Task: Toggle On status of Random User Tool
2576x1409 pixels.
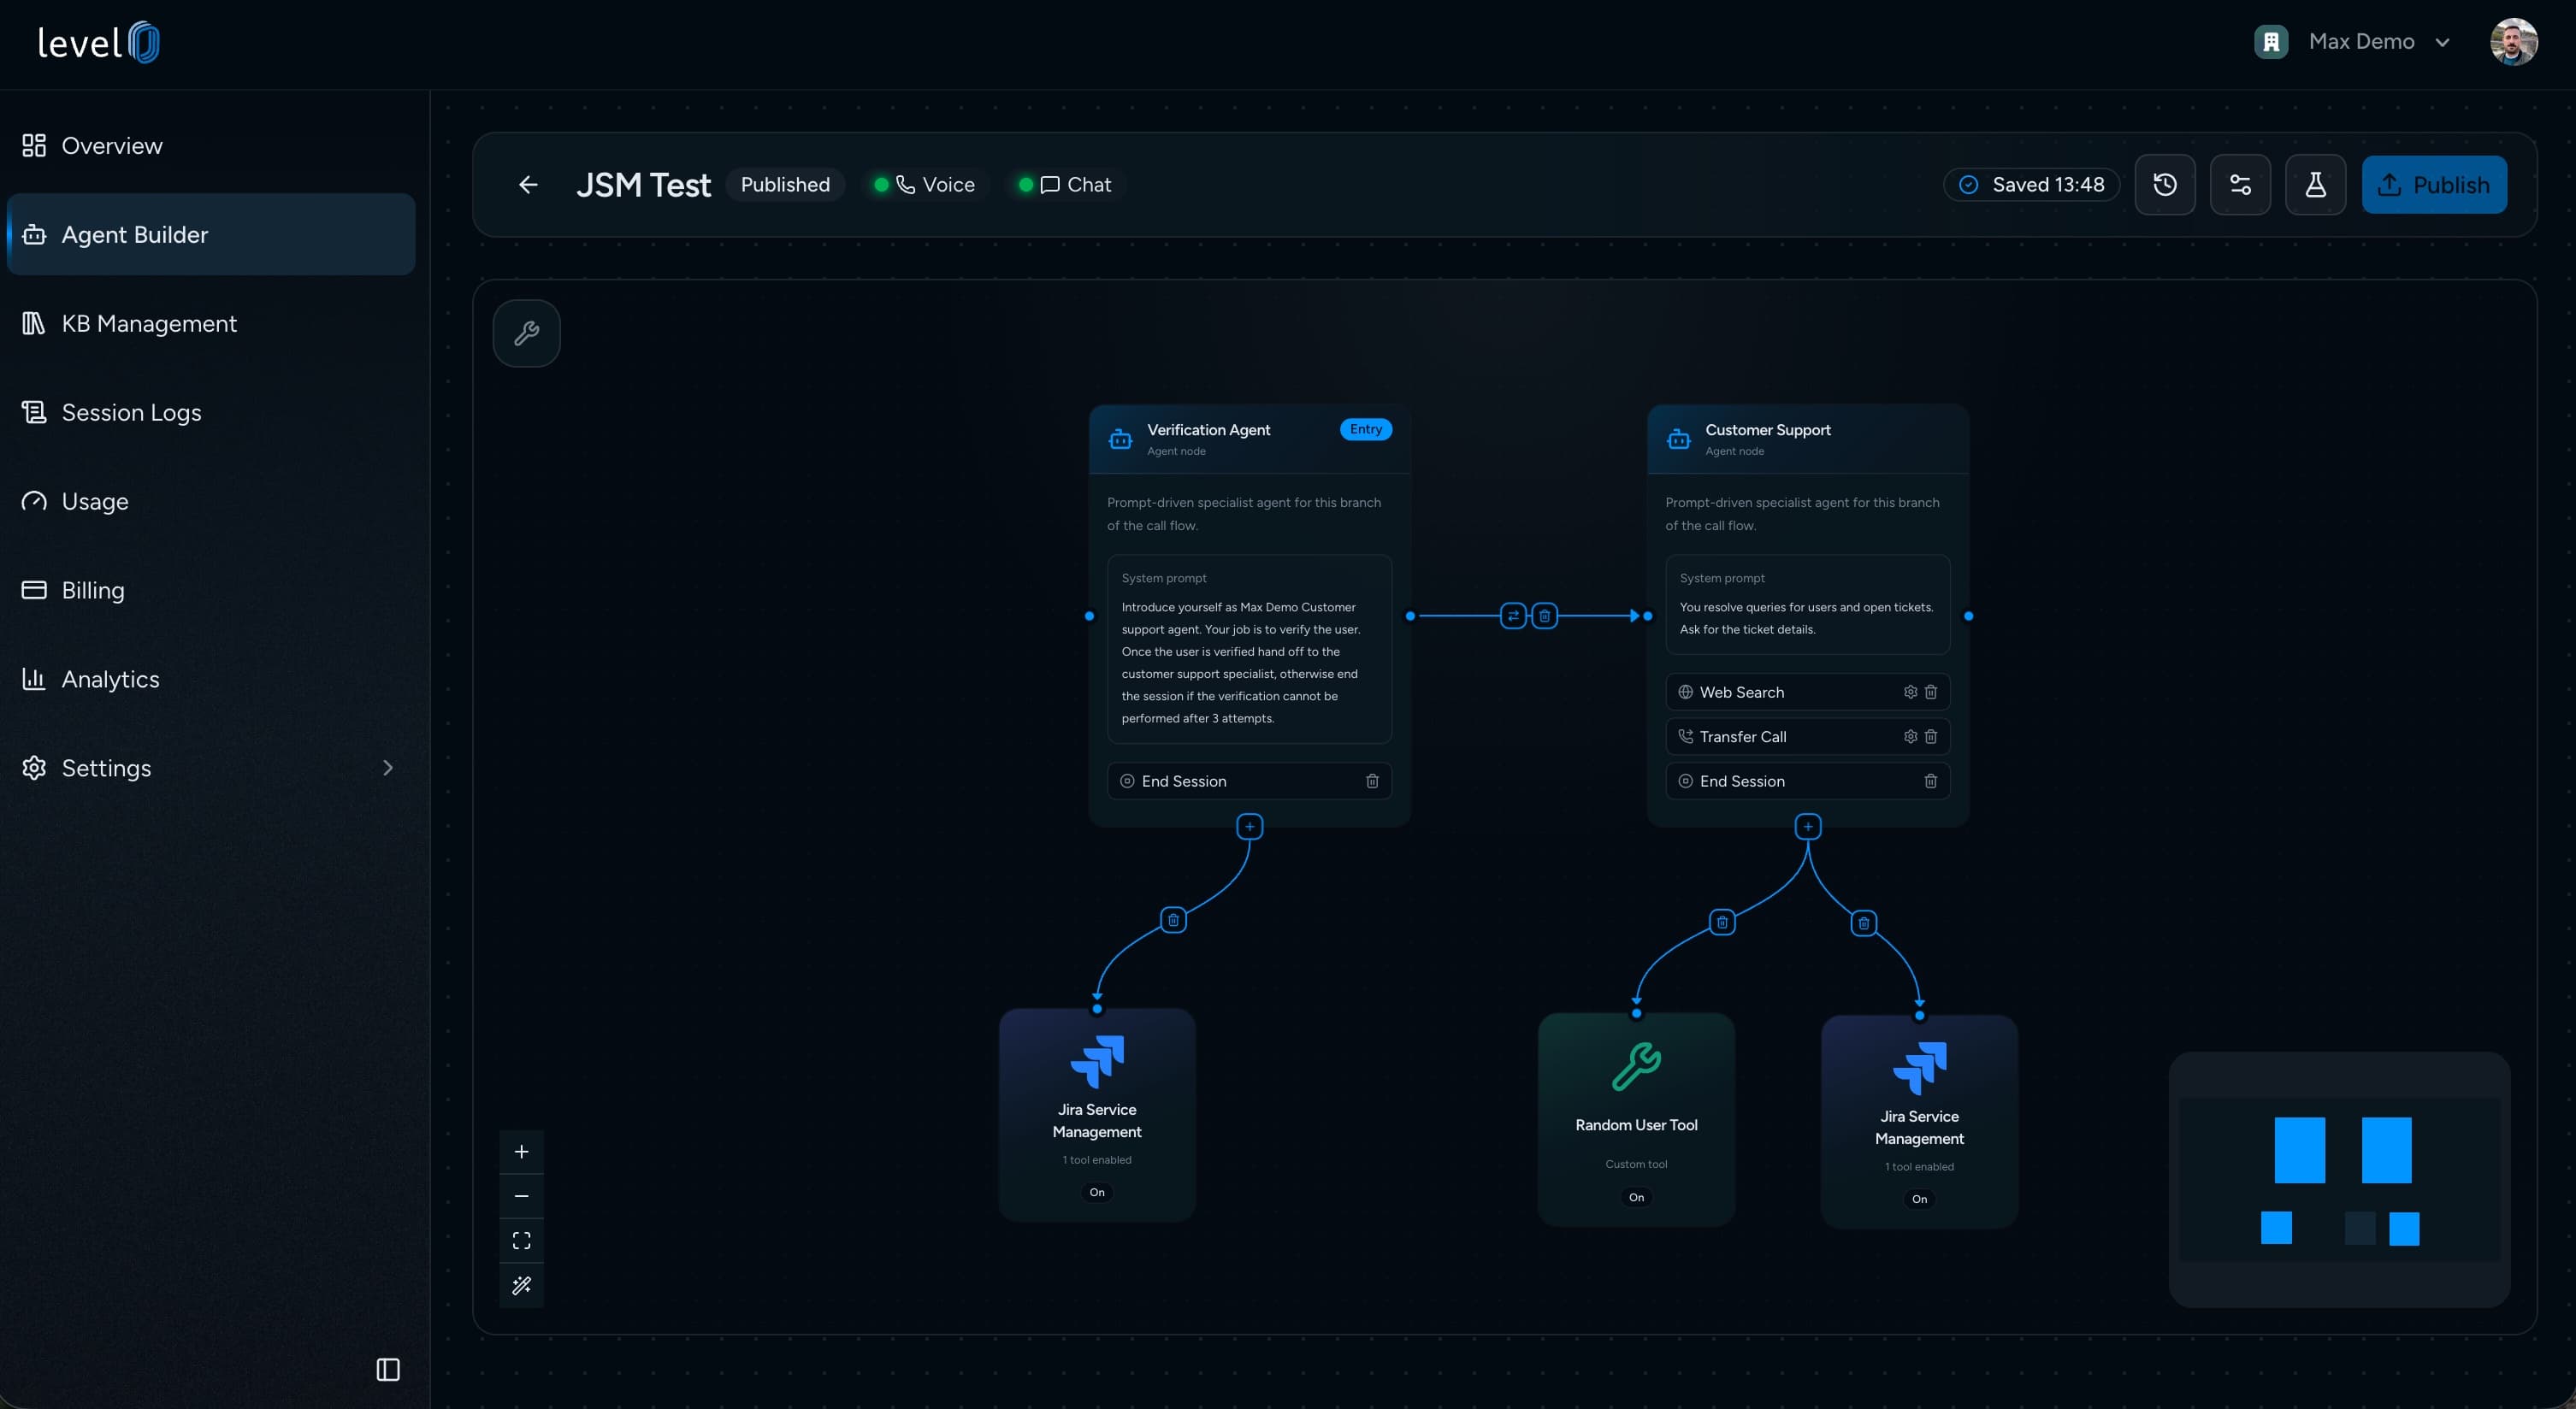Action: [x=1636, y=1197]
